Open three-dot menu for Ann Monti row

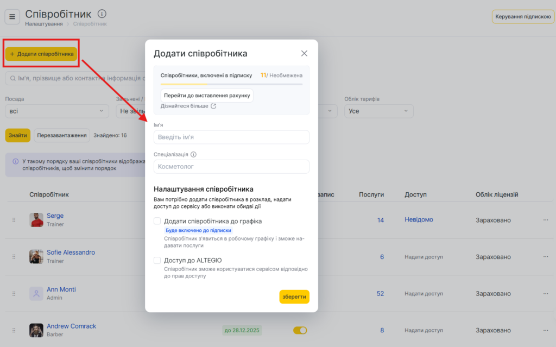(x=546, y=294)
